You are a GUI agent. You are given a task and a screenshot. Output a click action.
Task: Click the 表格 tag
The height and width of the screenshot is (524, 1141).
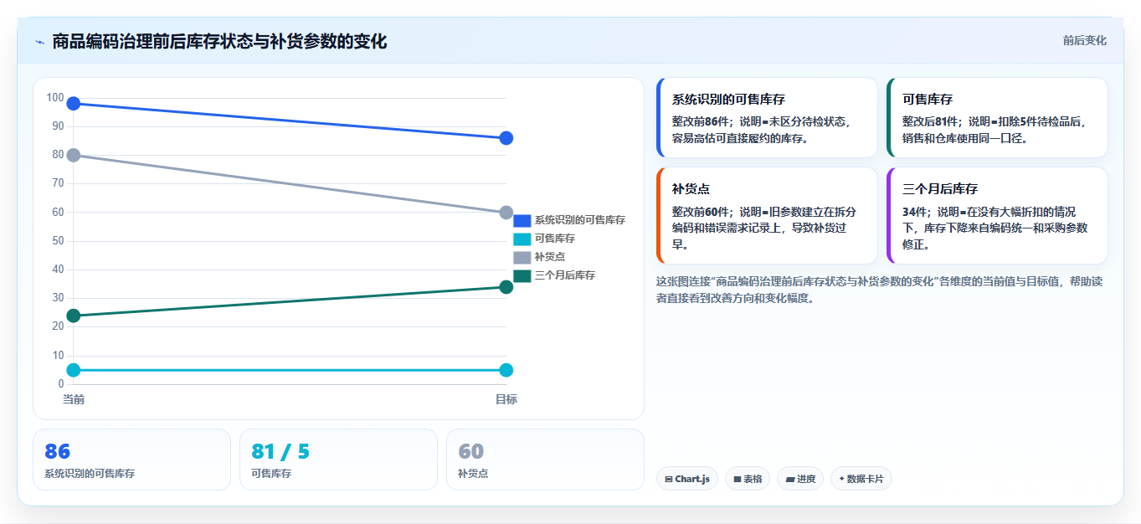[x=748, y=479]
